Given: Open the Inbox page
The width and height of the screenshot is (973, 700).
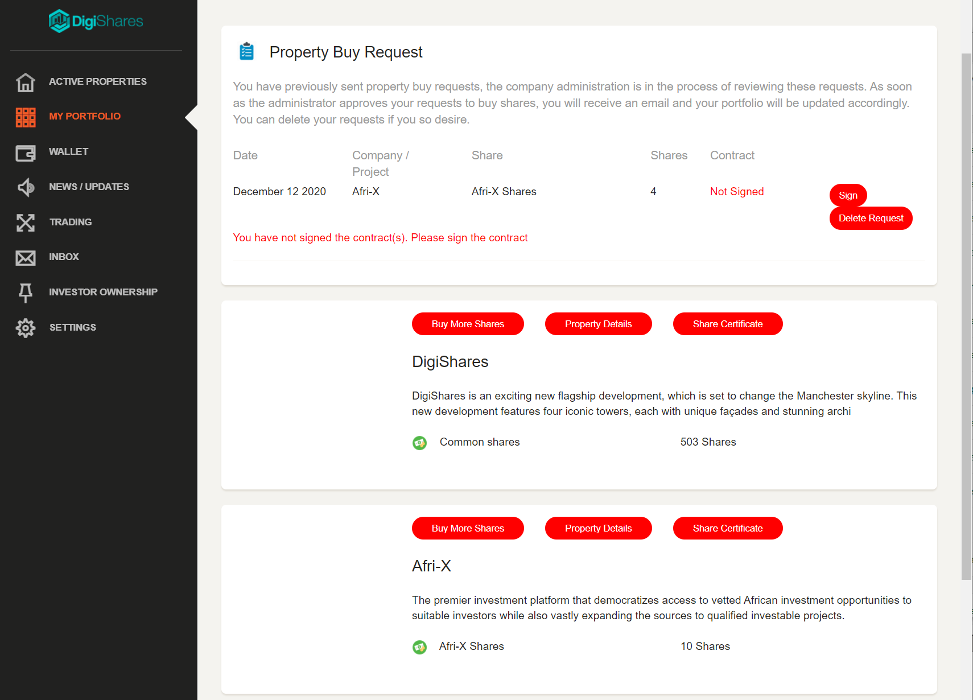Looking at the screenshot, I should 64,257.
